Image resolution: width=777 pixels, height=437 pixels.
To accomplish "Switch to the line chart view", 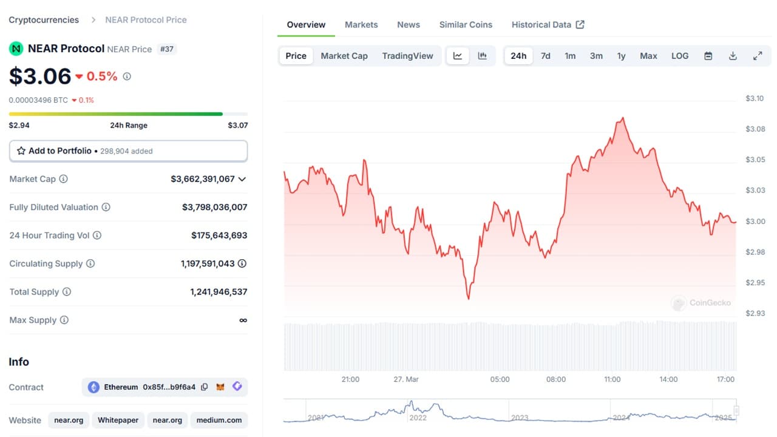I will tap(458, 56).
